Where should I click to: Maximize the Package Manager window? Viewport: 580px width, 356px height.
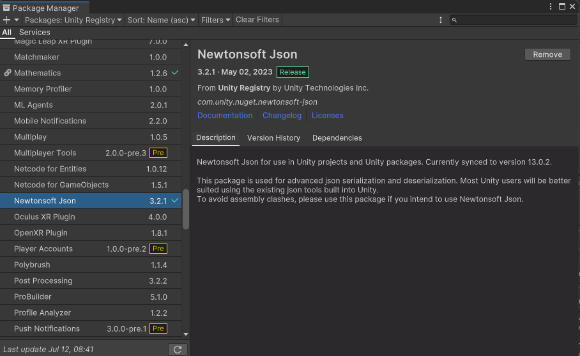[562, 6]
